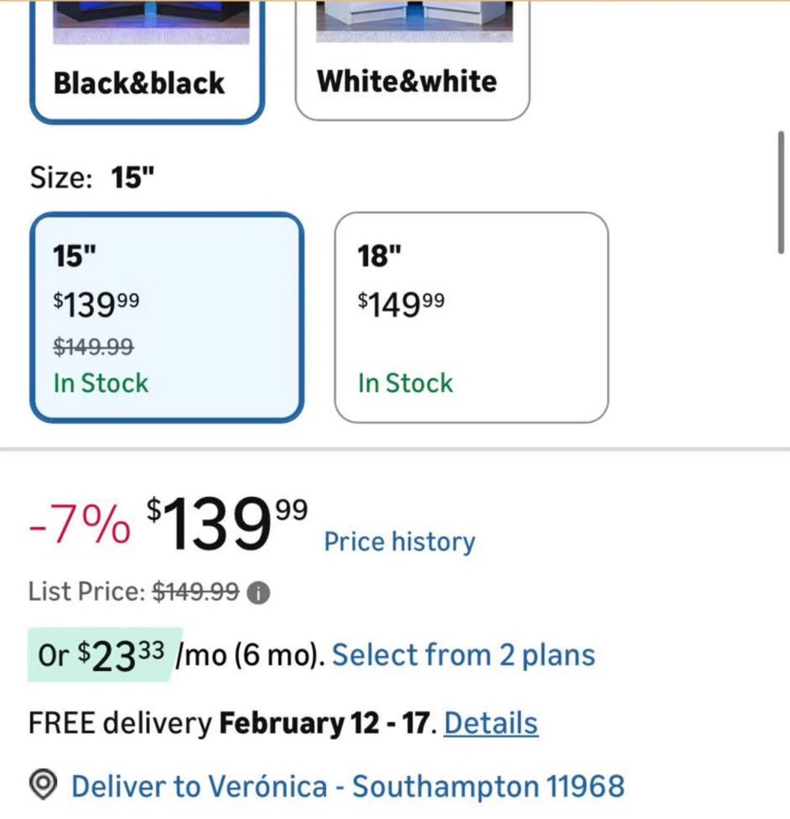Click the $149.99 price in 18" box
Viewport: 790px width, 819px height.
[401, 304]
